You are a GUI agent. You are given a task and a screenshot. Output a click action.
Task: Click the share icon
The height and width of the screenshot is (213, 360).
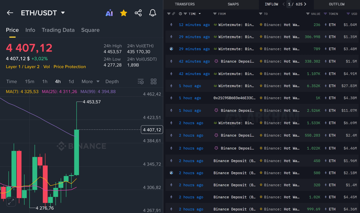[x=138, y=13]
